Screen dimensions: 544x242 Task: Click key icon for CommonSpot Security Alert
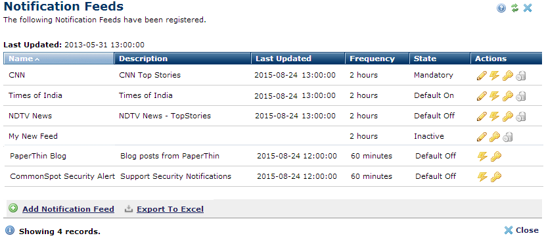(x=496, y=177)
